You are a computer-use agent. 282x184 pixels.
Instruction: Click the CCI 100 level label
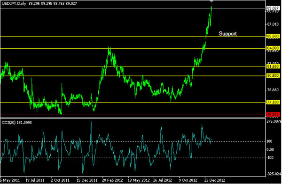[269, 141]
